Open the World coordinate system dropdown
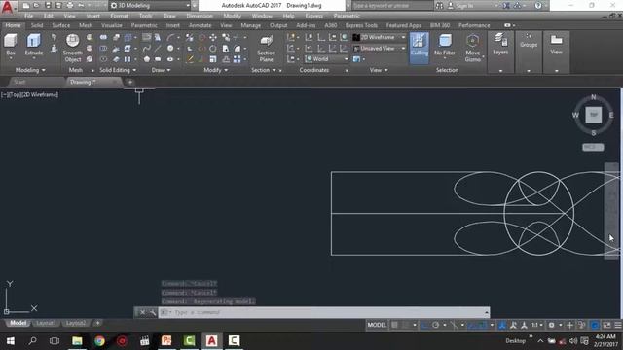 click(x=327, y=59)
